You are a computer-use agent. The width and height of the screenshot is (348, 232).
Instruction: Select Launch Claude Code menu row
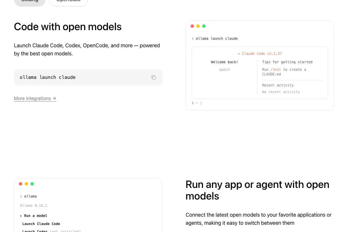[41, 224]
